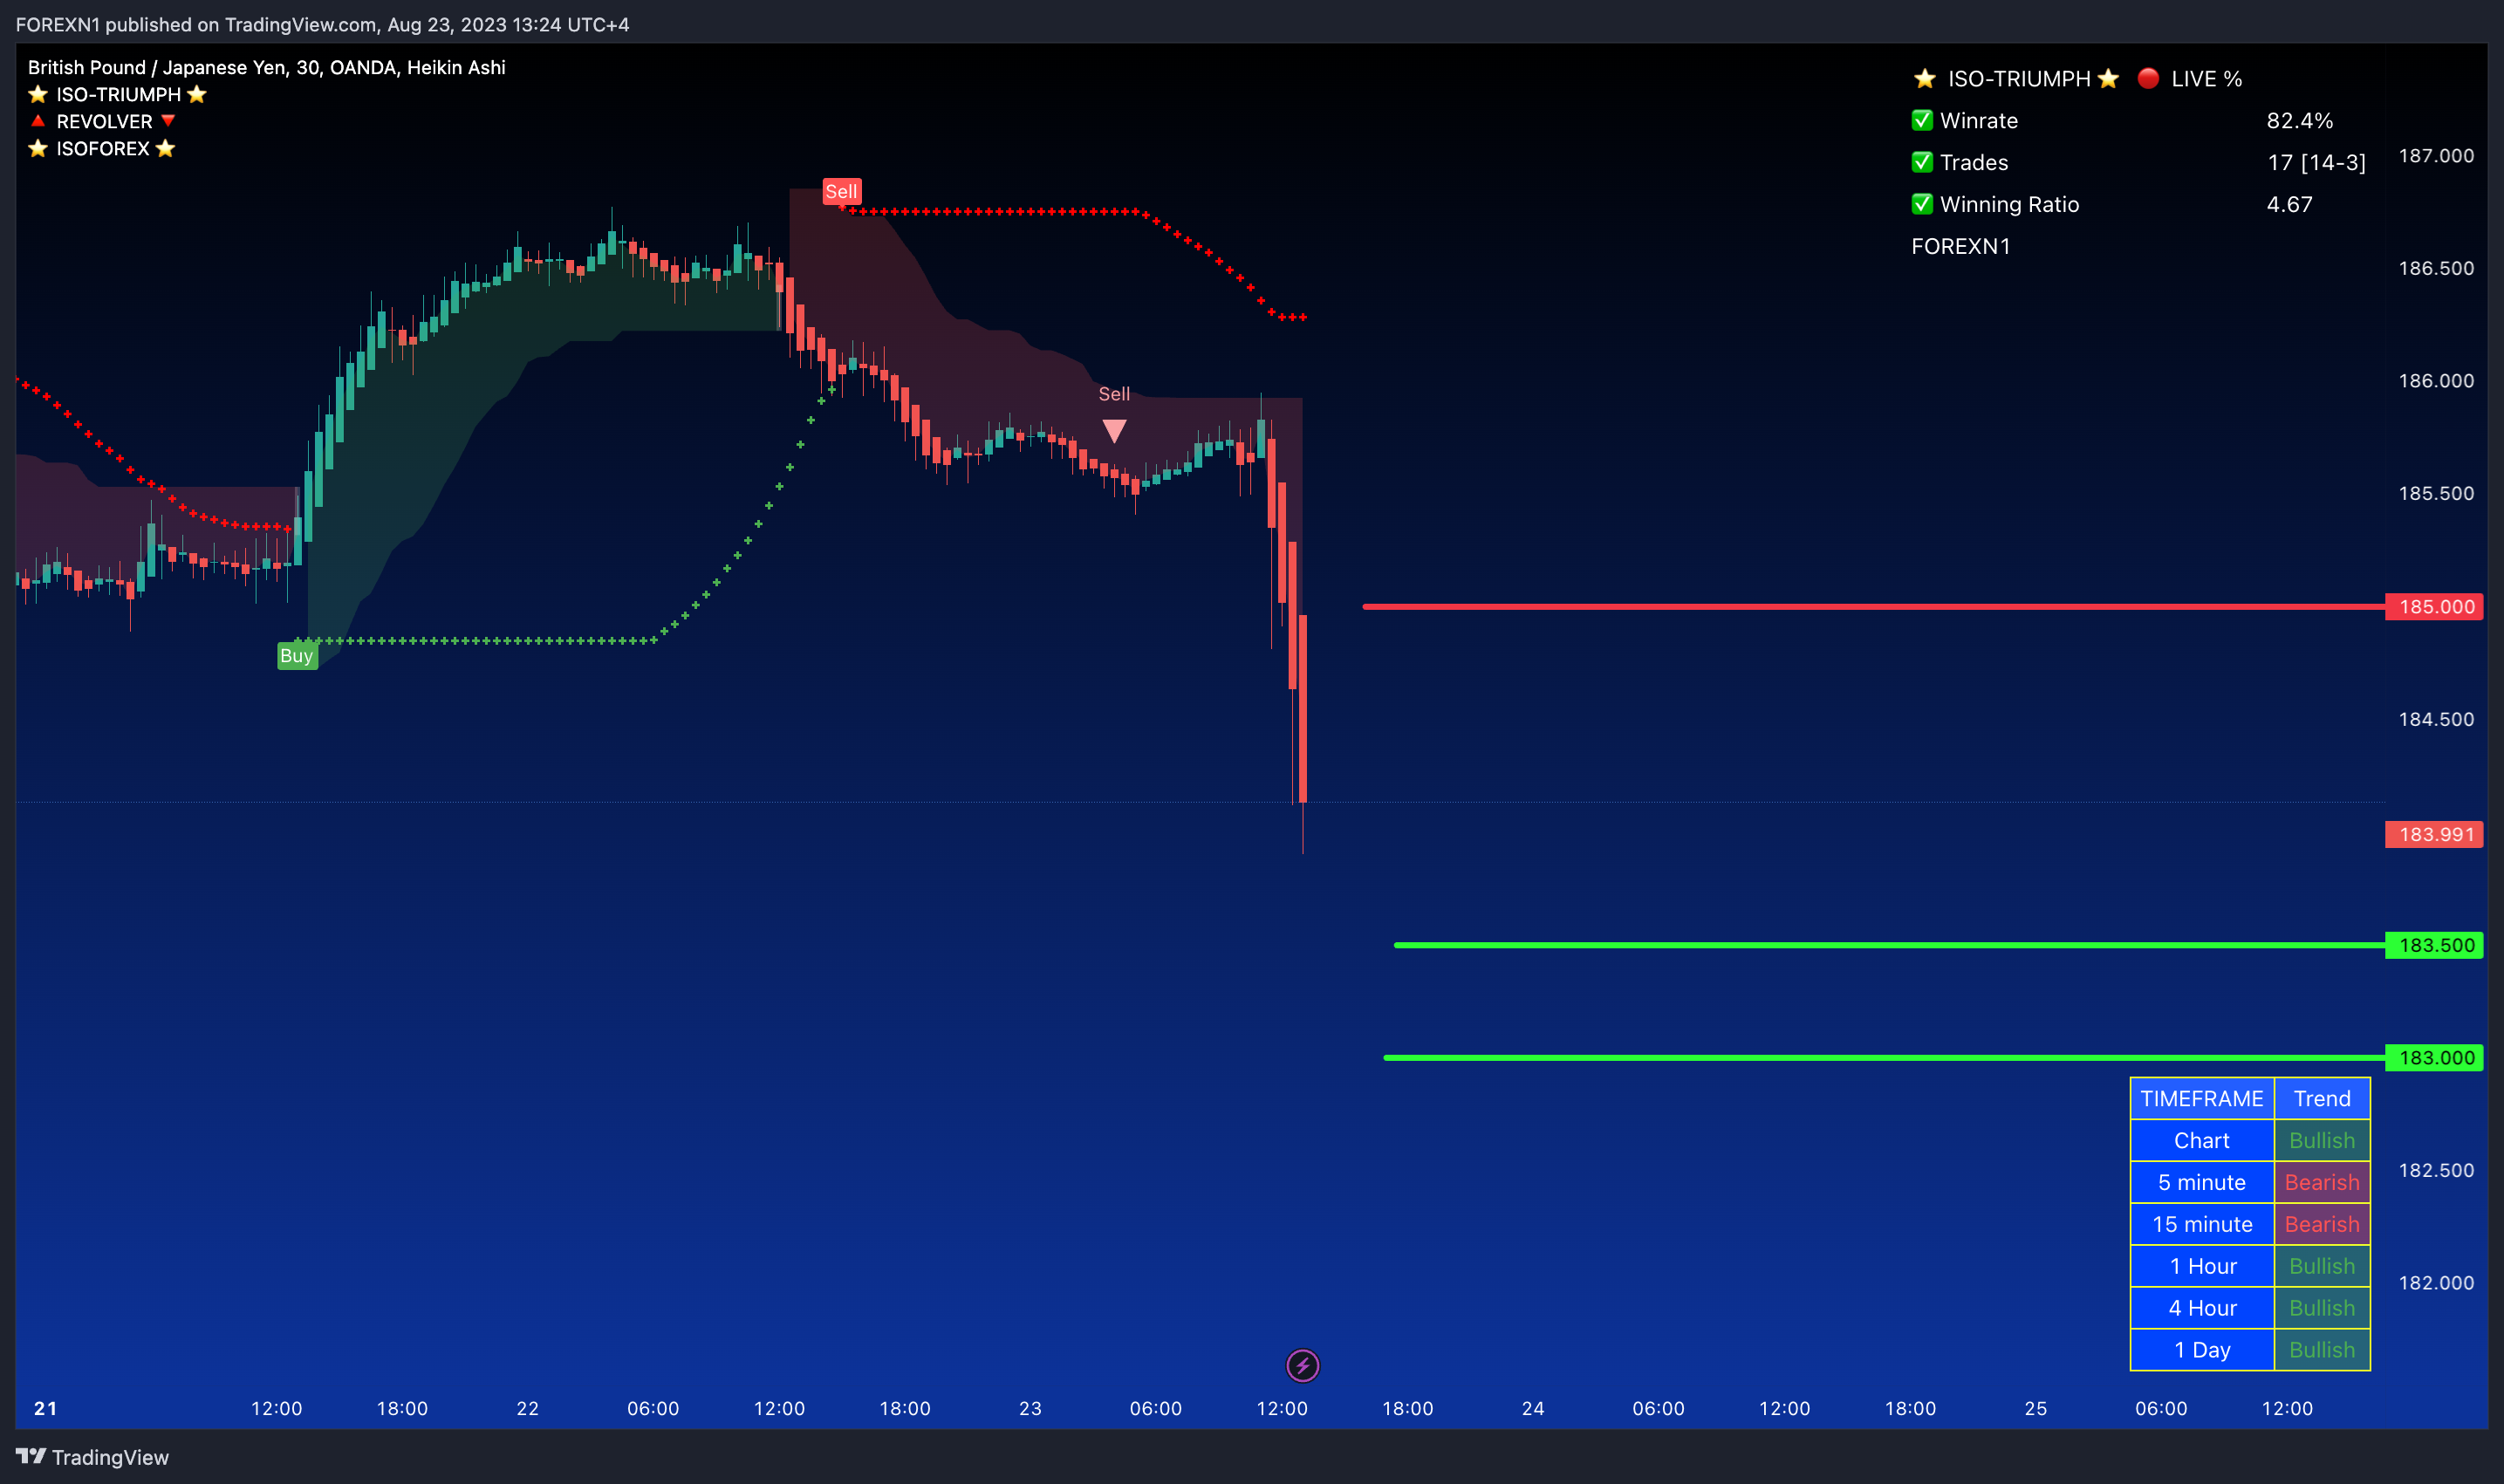Select the ISOFOREX indicator legend
The image size is (2504, 1484).
tap(102, 148)
